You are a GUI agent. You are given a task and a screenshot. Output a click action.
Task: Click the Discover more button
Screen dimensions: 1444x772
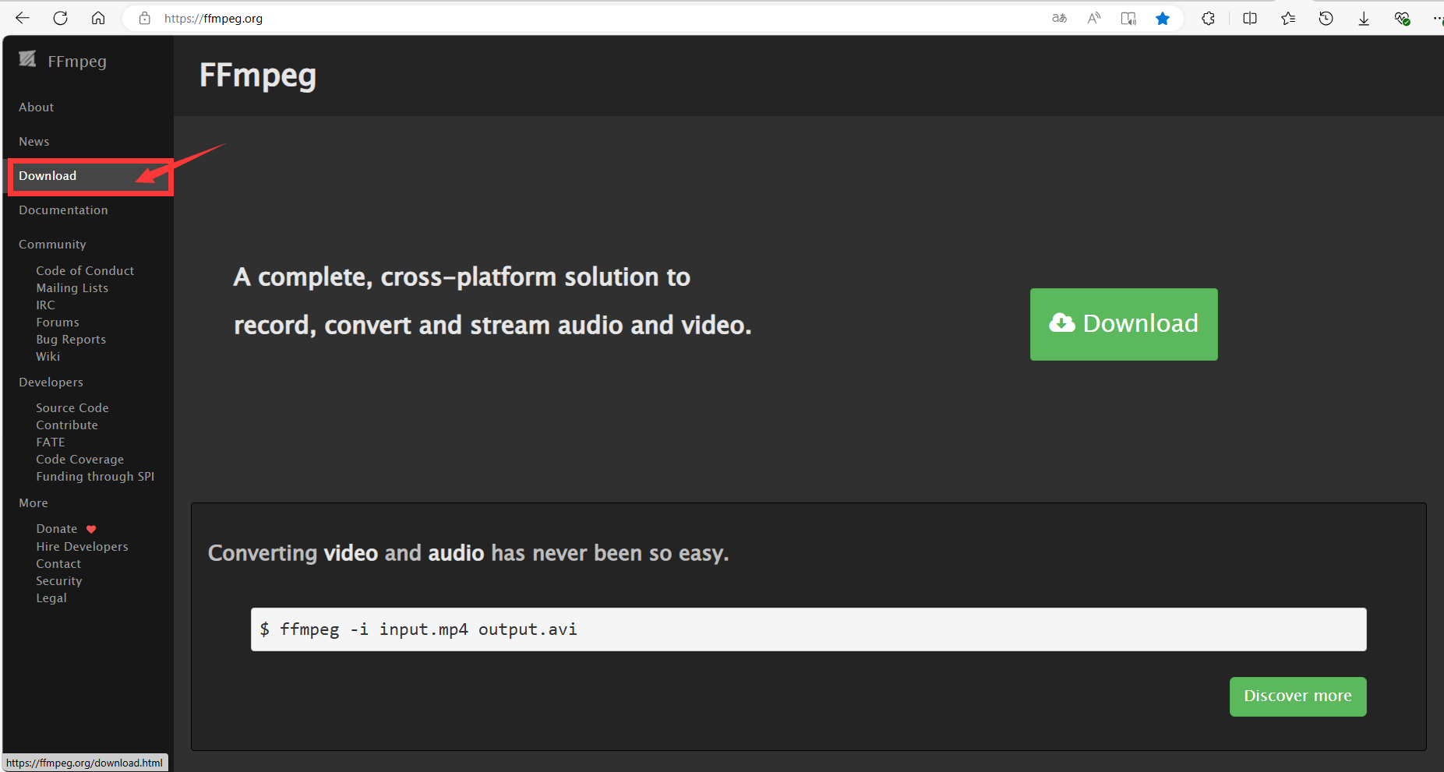[x=1297, y=696]
